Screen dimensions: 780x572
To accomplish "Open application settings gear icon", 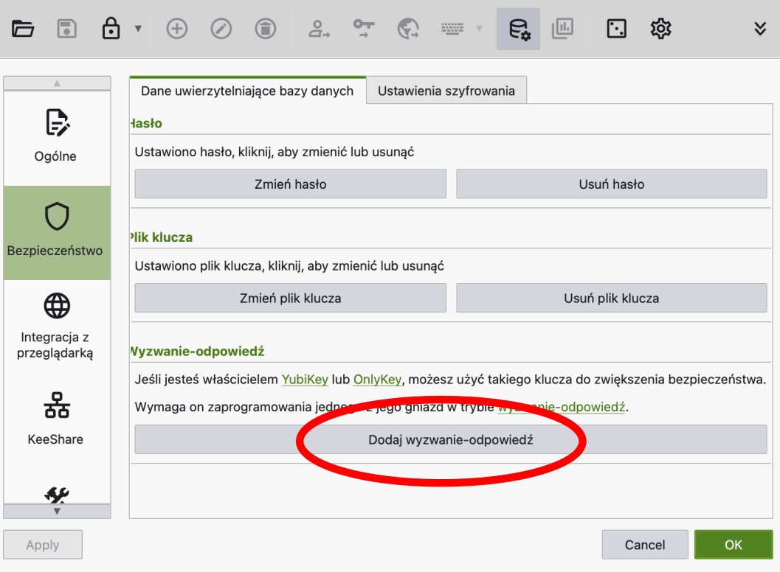I will point(660,29).
